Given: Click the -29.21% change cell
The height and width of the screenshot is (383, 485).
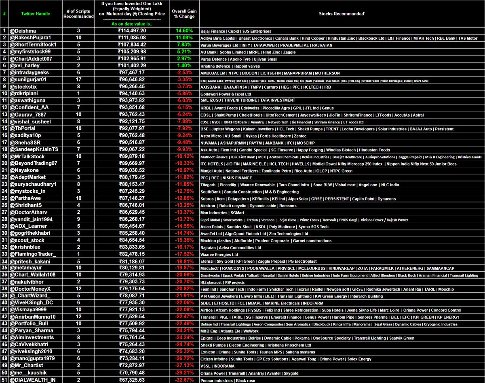Looking at the screenshot, I should tap(184, 373).
